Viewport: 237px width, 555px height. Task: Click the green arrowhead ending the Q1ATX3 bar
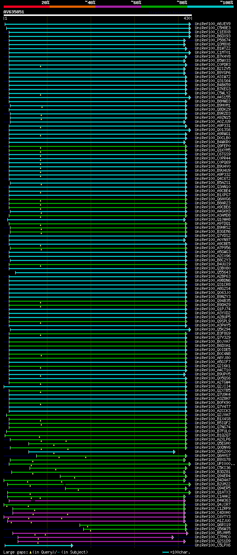point(190,492)
